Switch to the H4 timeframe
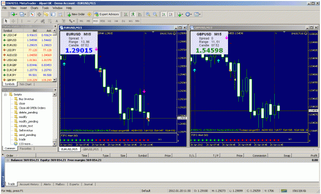The image size is (321, 194). pos(116,21)
